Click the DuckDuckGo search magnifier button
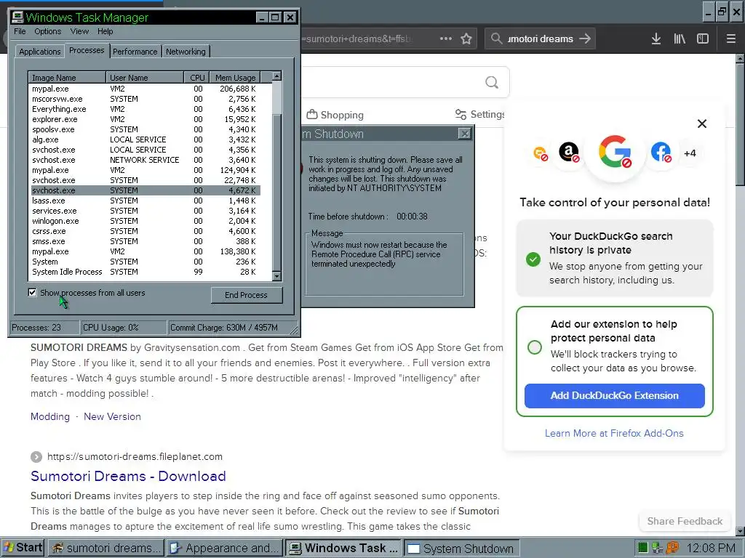Viewport: 745px width, 558px height. pos(492,83)
